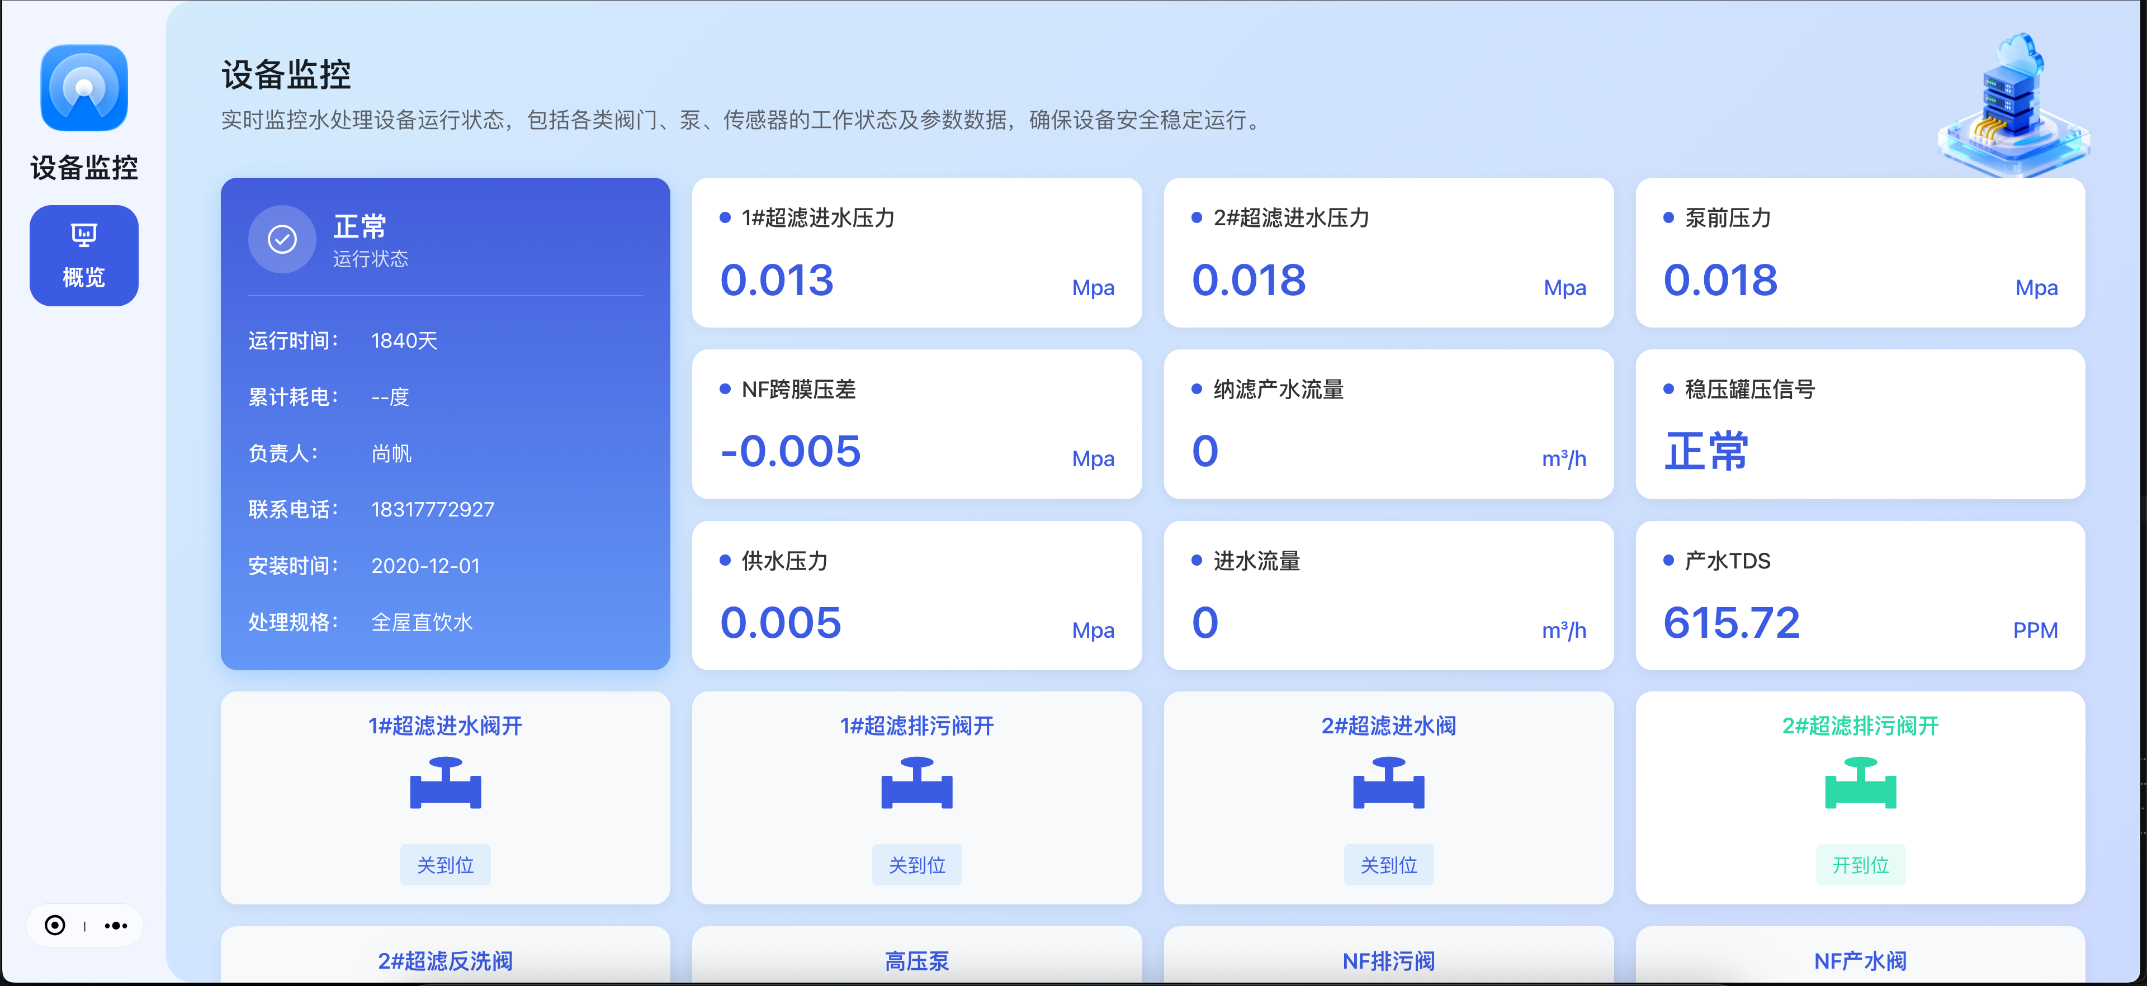Open the more options (•••) capsule menu
The image size is (2147, 986).
(x=116, y=925)
